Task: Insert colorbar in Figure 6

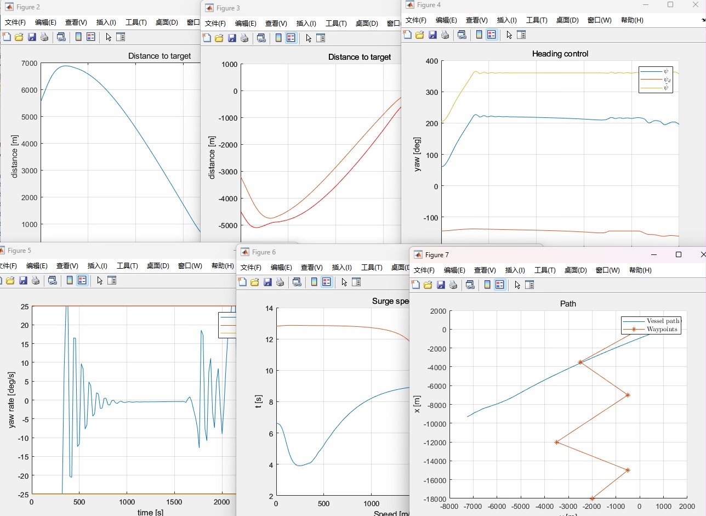Action: pyautogui.click(x=314, y=282)
